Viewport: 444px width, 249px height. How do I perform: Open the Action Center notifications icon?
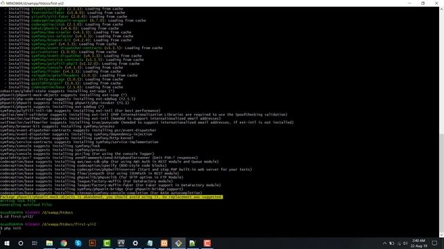click(434, 243)
